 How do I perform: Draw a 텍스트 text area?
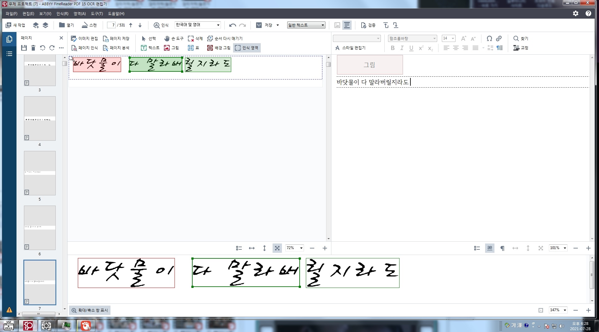(x=150, y=48)
